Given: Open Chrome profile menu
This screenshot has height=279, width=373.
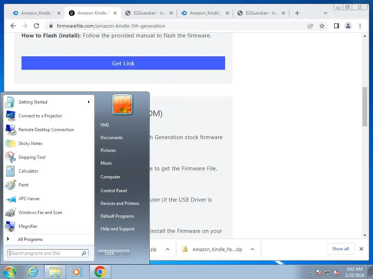Looking at the screenshot, I should tap(348, 26).
